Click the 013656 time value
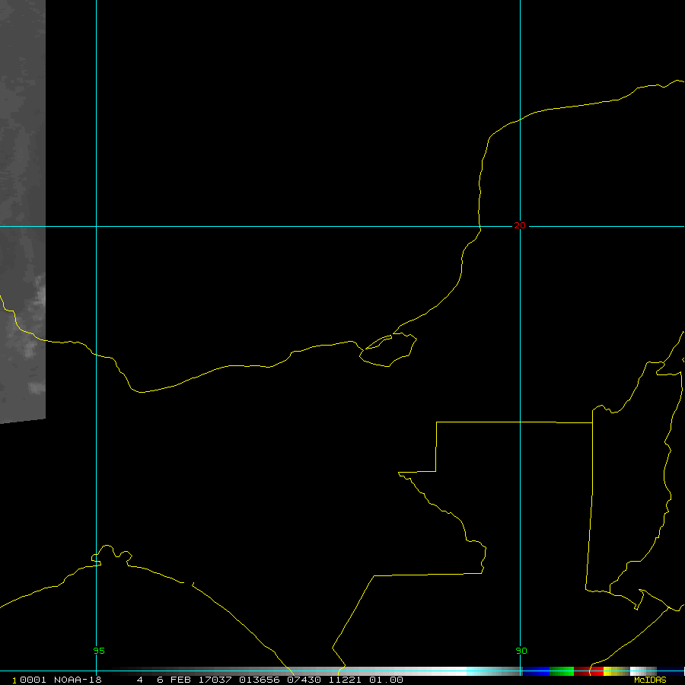Screen dimensions: 685x685 point(259,680)
